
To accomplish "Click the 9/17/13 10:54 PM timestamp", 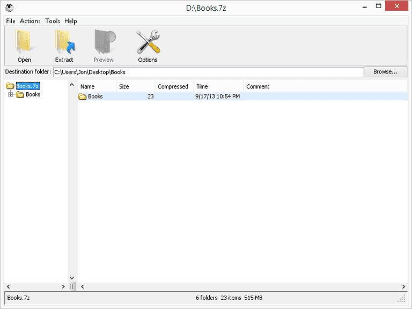I will 218,97.
